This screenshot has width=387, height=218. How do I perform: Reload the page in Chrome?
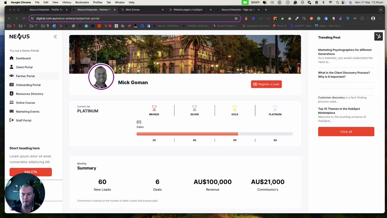(24, 18)
